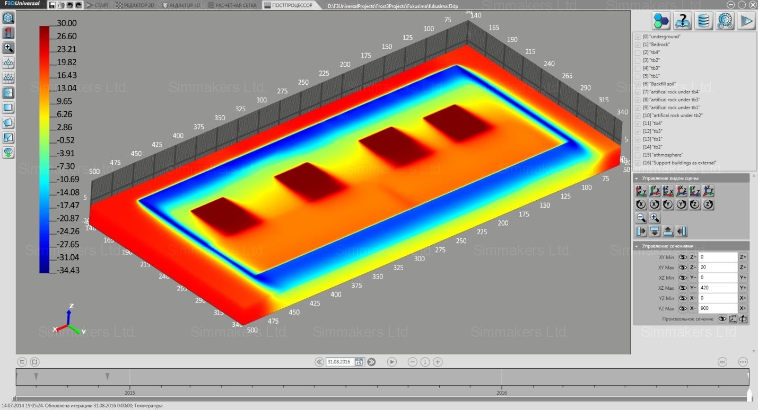Viewport: 758px width, 410px height.
Task: Click the tilted plane section icon
Action: pos(8,122)
